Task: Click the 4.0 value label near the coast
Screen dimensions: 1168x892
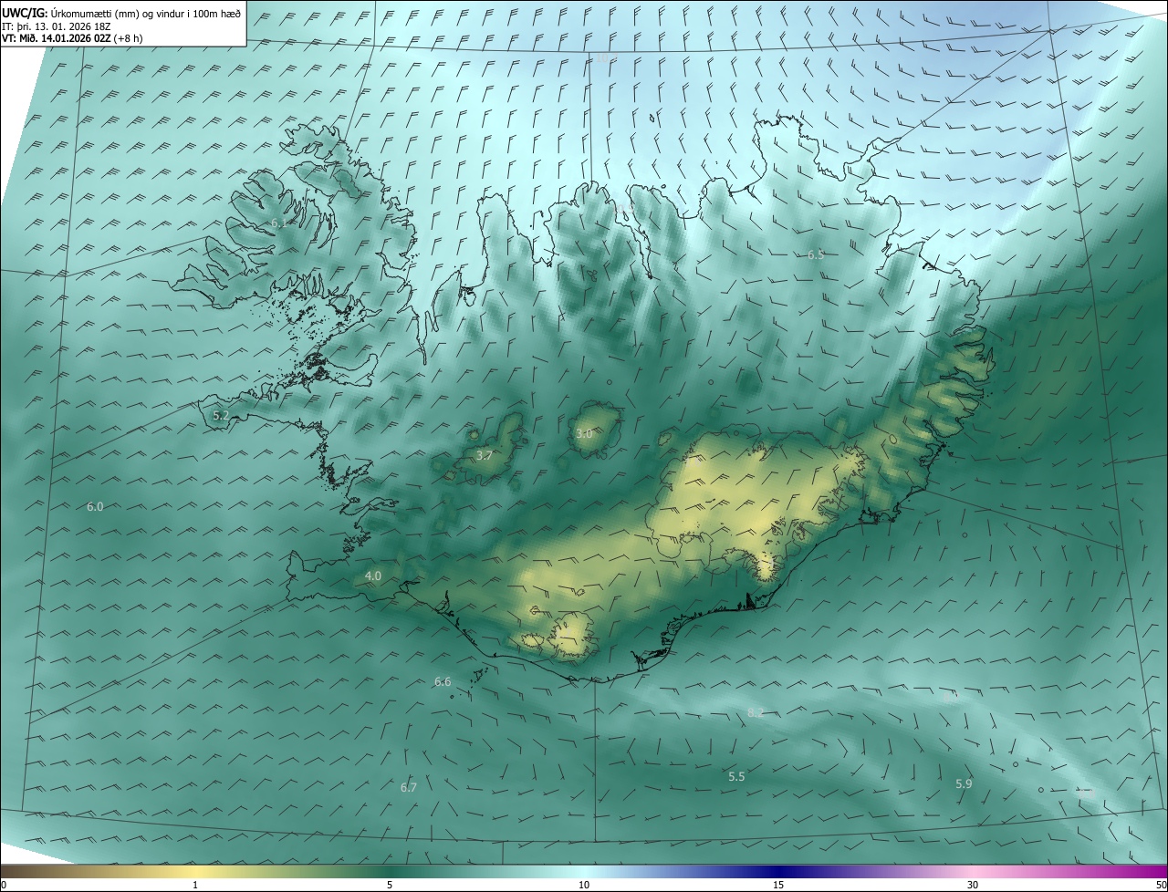Action: click(372, 576)
